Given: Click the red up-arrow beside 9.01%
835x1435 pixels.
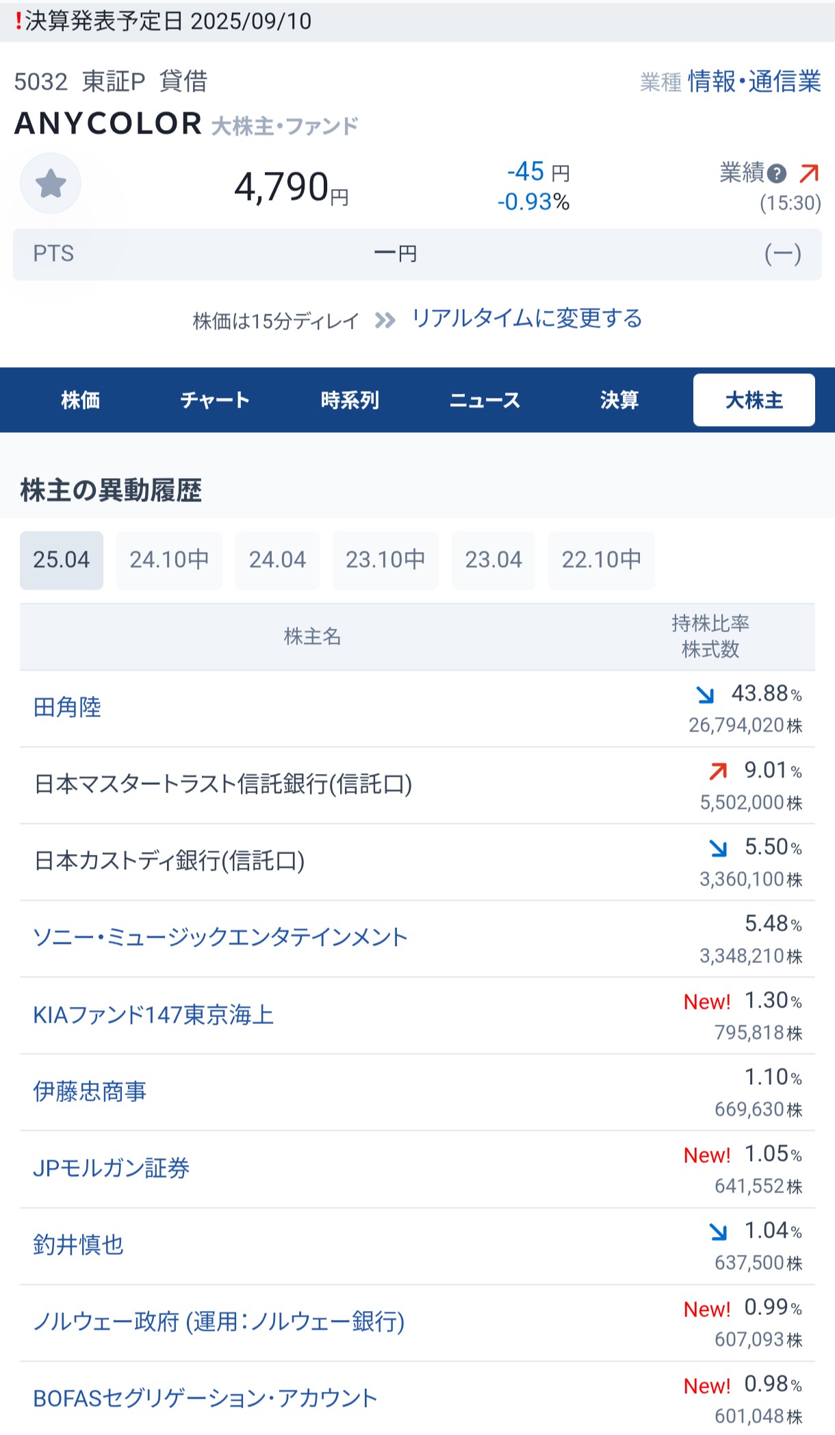Looking at the screenshot, I should click(718, 771).
